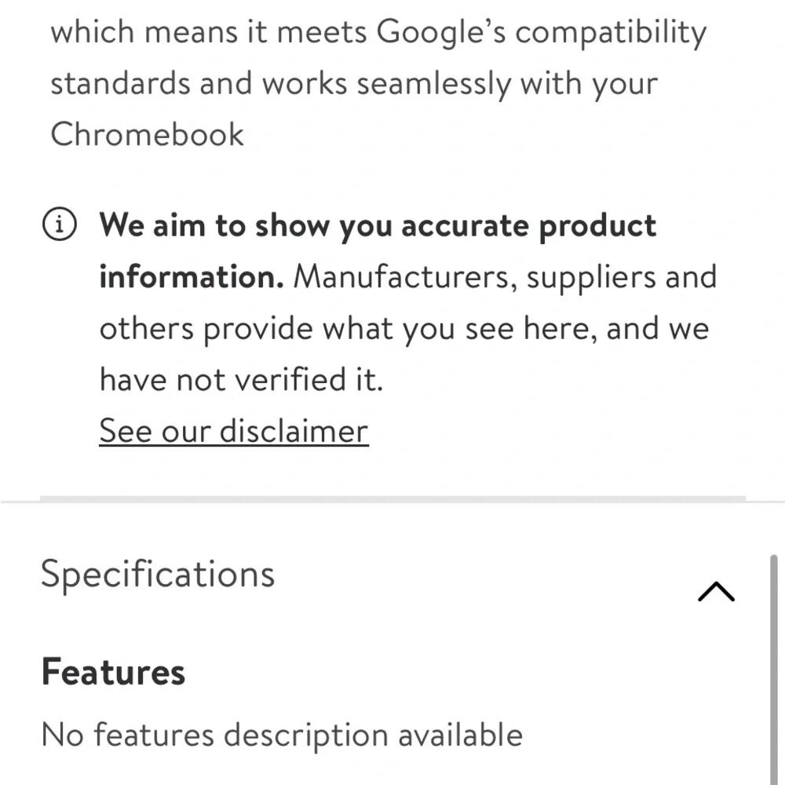
Task: Click 'Manufacturers, suppliers and' text
Action: point(505,277)
